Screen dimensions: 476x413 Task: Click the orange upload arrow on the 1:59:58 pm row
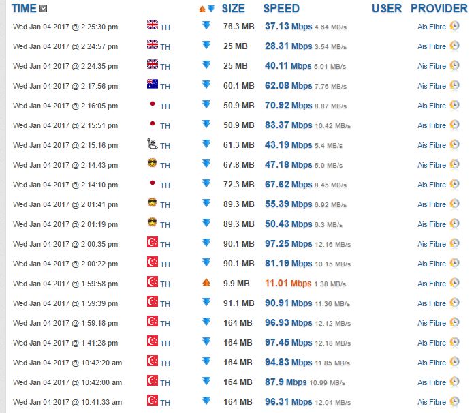pos(206,283)
